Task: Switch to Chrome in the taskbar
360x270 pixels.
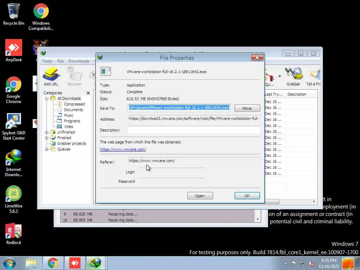Action: [x=53, y=263]
